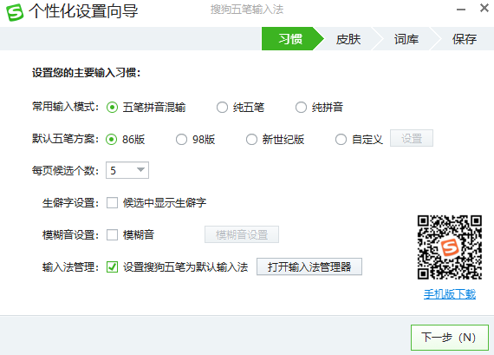Switch to the 词库 step tab

406,39
